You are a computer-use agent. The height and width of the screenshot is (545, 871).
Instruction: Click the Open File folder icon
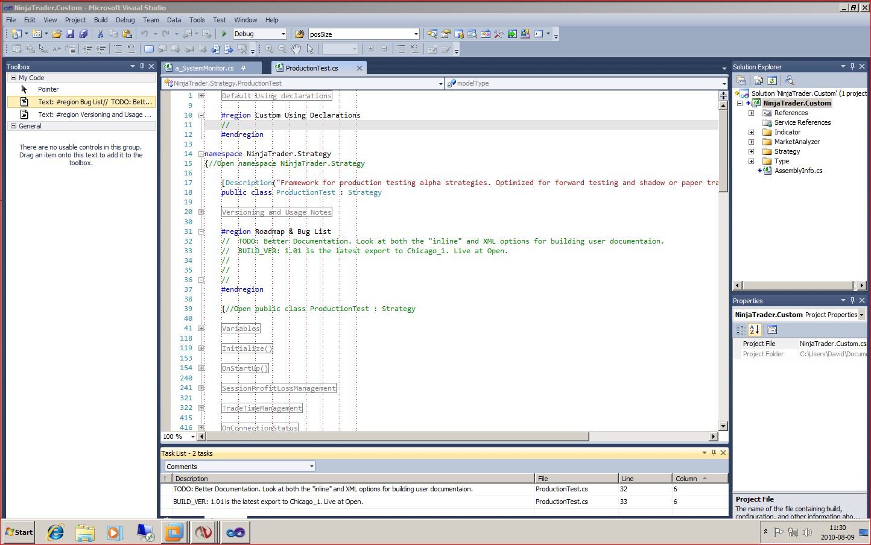click(57, 34)
